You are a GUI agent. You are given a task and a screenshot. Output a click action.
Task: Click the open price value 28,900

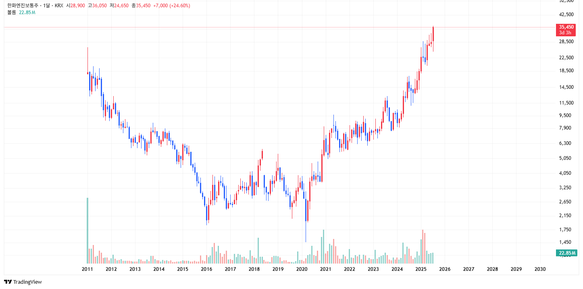(x=77, y=6)
